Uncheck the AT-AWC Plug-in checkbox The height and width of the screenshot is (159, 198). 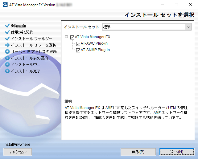coord(78,44)
